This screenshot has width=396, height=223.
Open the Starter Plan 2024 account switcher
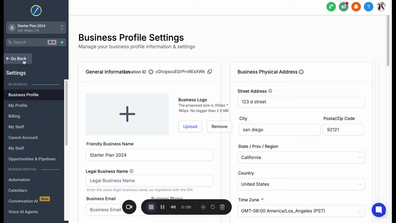point(36,28)
